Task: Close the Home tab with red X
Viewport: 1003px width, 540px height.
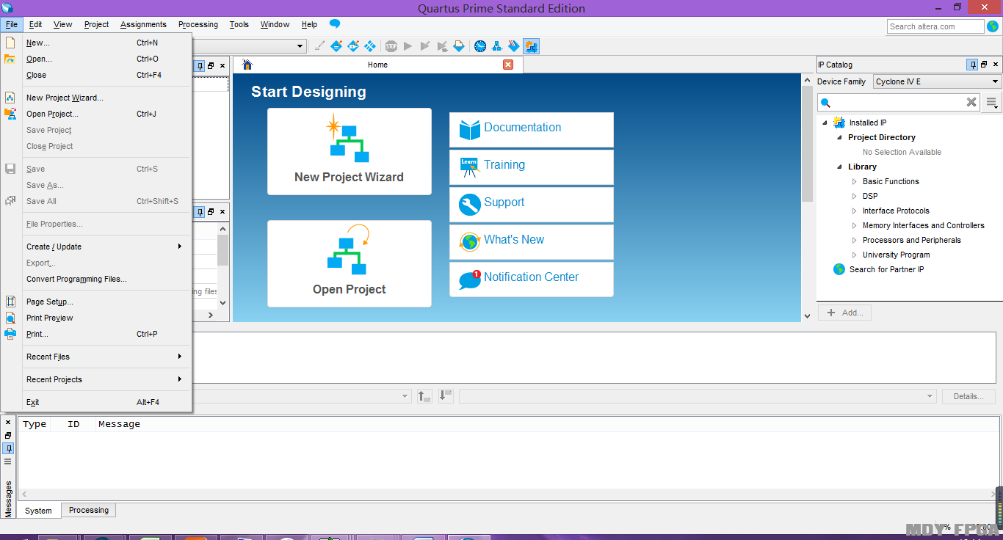Action: (x=508, y=65)
